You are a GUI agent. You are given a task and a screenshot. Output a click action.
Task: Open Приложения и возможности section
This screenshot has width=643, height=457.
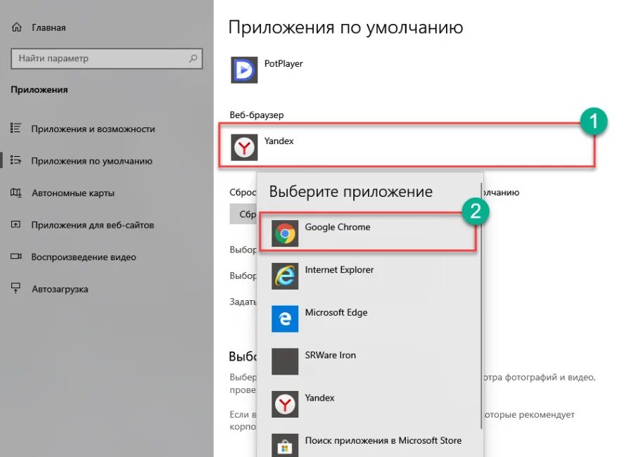(x=93, y=129)
